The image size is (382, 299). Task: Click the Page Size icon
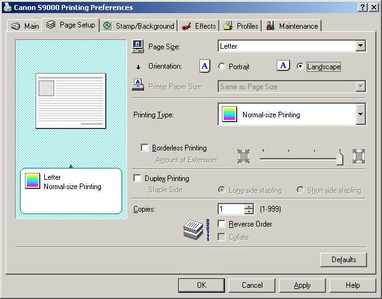pos(138,46)
